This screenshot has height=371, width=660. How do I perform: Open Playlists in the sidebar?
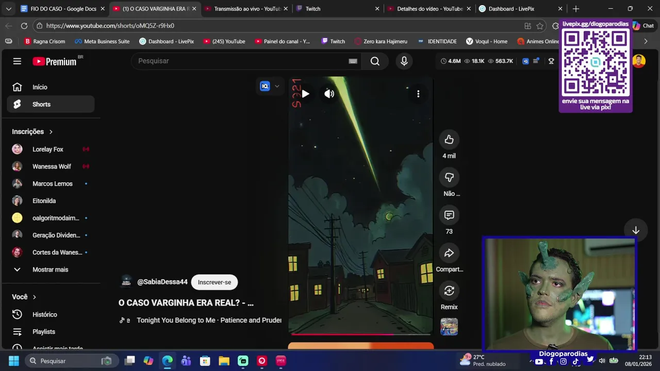pyautogui.click(x=51, y=332)
